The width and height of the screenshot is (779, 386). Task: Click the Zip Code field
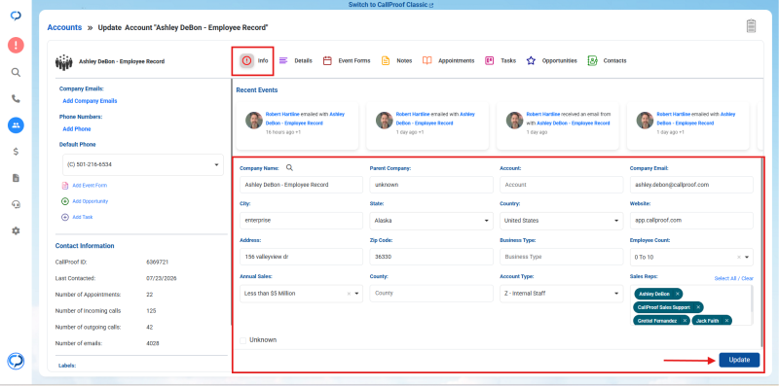431,257
